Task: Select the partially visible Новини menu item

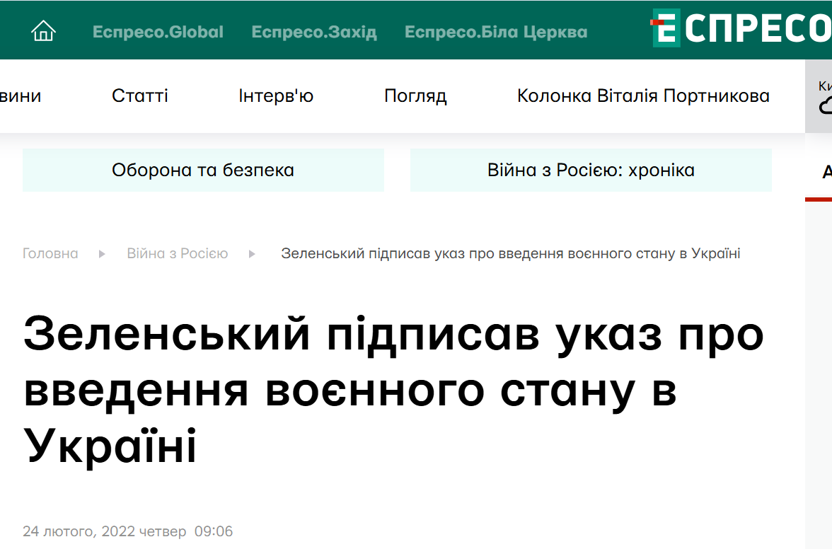Action: tap(20, 96)
